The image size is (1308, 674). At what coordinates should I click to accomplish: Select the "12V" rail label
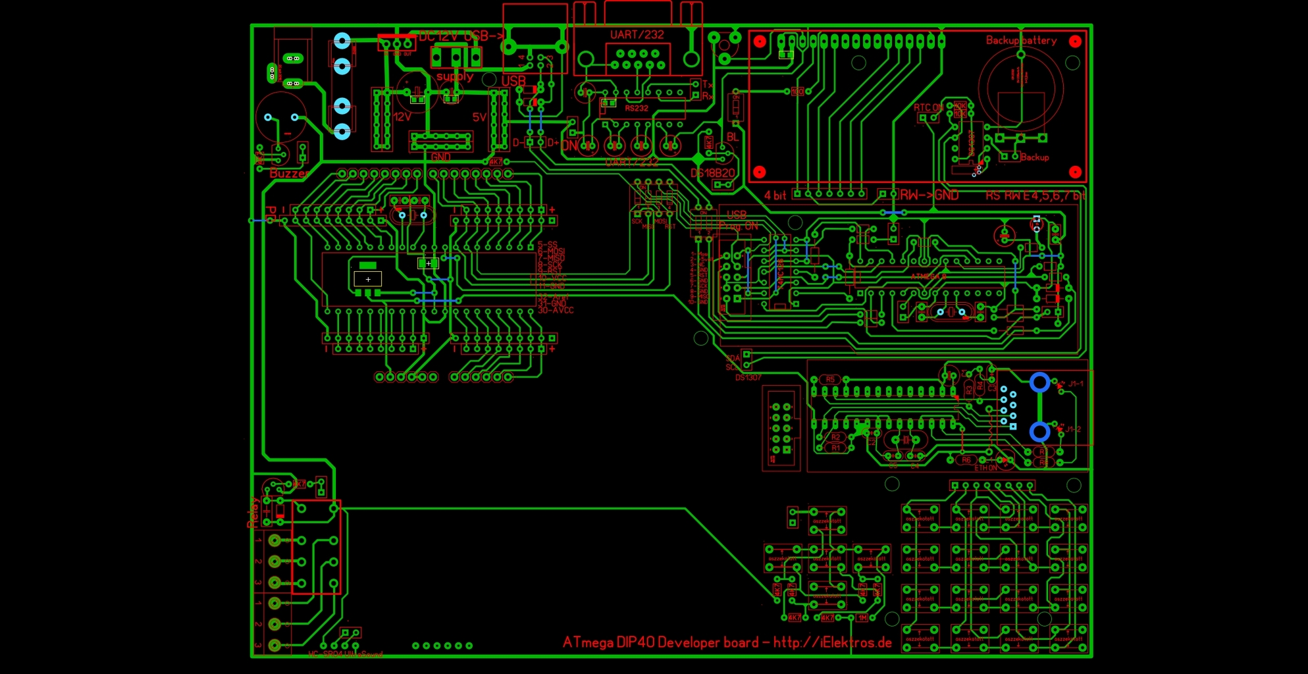[402, 117]
